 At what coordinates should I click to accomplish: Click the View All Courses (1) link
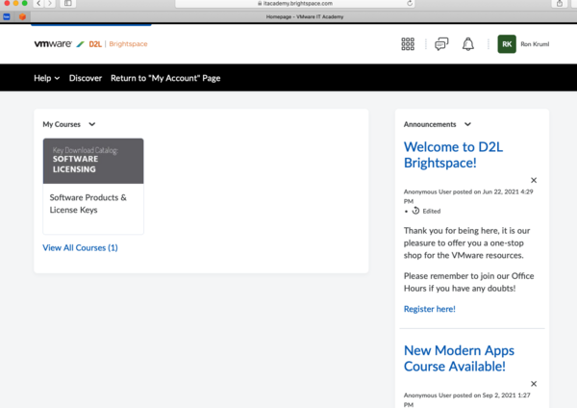[x=80, y=248]
